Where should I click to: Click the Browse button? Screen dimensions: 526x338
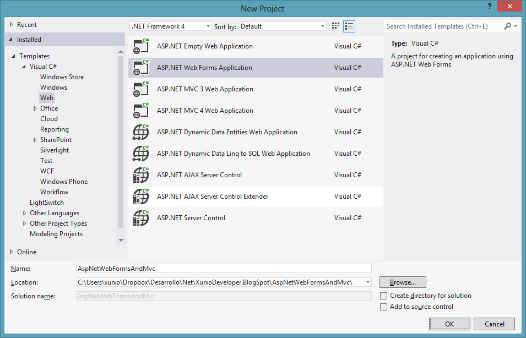(x=402, y=282)
